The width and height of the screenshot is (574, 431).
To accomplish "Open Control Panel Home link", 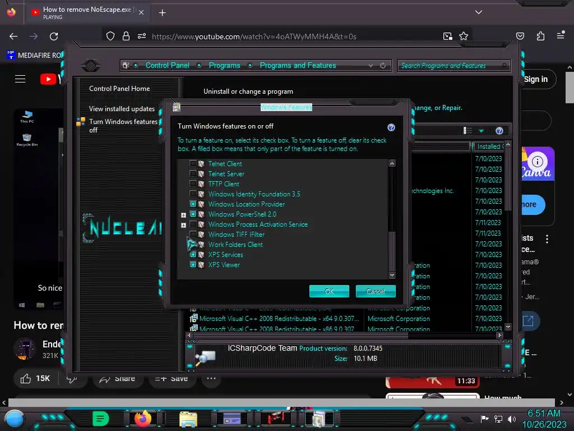I will click(x=119, y=88).
